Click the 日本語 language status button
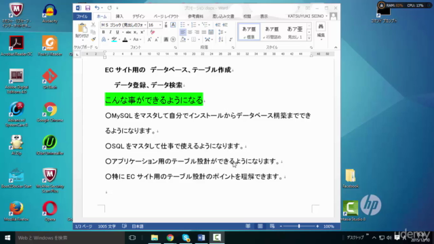 point(138,226)
